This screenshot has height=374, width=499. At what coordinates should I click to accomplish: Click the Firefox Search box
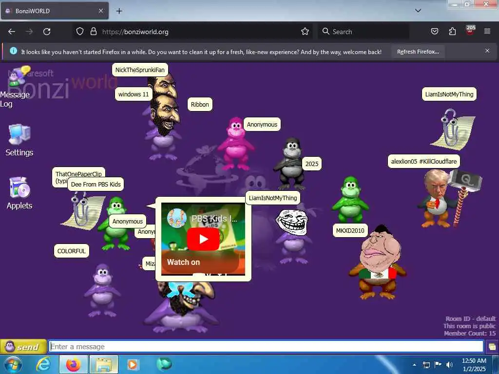tap(364, 32)
